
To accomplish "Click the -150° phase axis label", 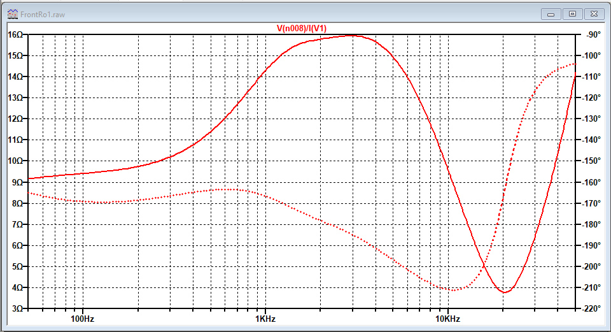I will pos(591,161).
